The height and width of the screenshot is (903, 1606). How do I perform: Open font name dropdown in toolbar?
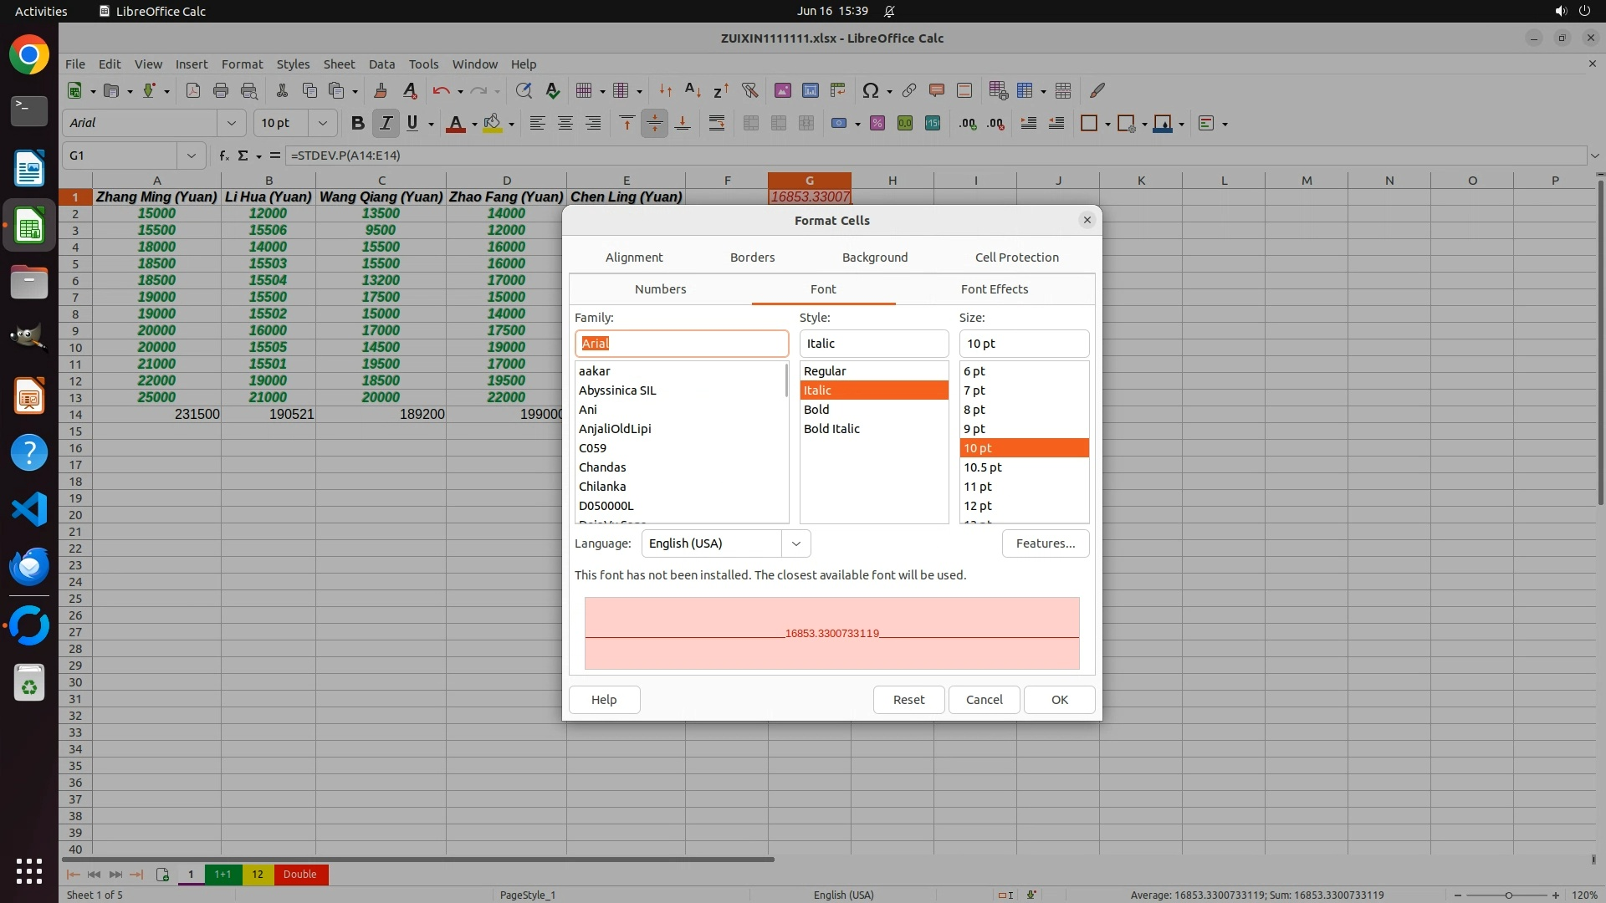[232, 123]
